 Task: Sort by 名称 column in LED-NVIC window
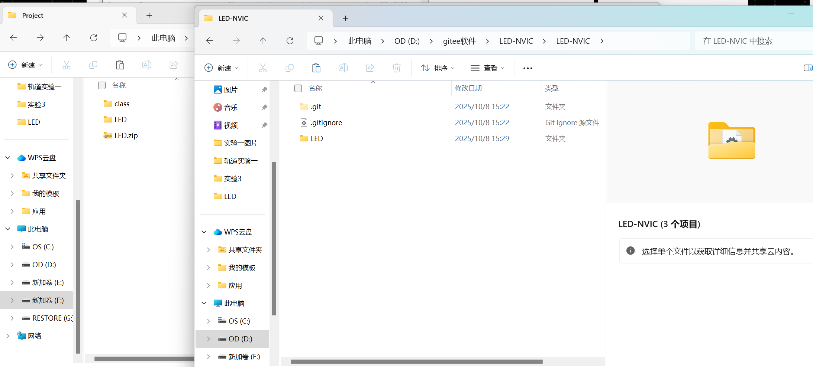(315, 88)
